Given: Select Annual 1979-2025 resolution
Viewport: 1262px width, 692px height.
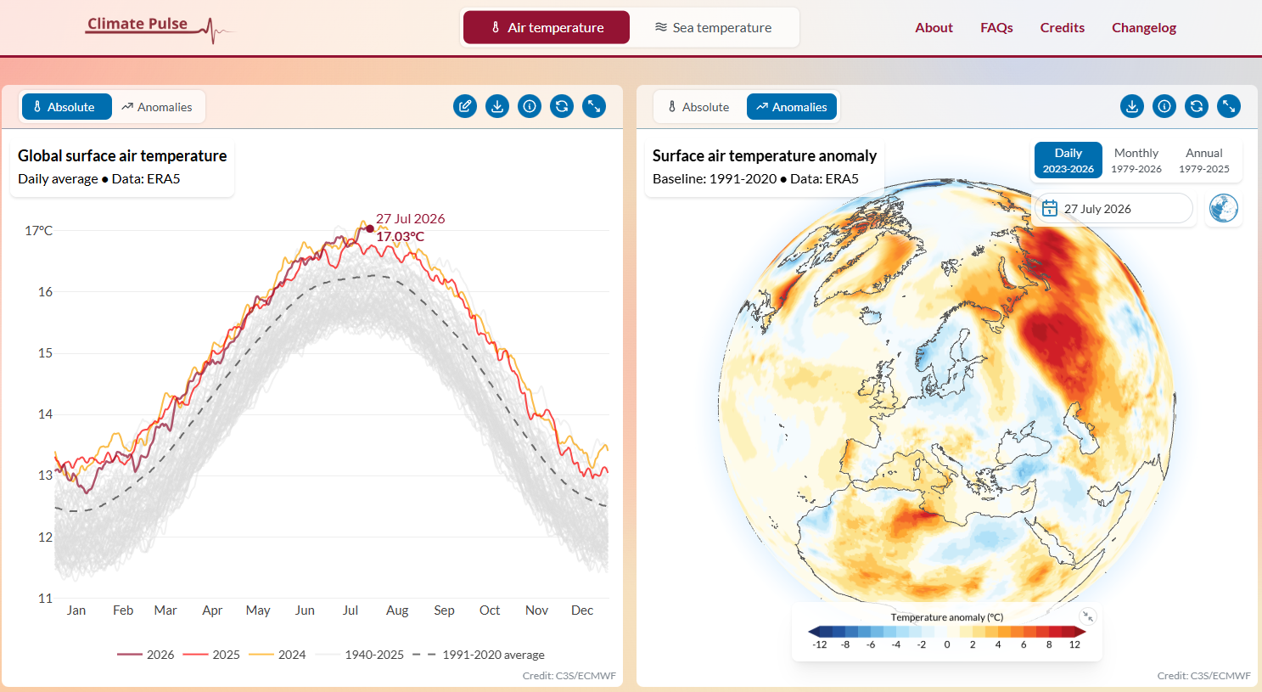Looking at the screenshot, I should tap(1203, 160).
